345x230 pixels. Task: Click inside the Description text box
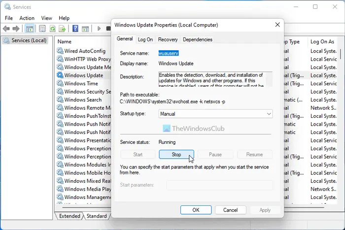tap(216, 79)
